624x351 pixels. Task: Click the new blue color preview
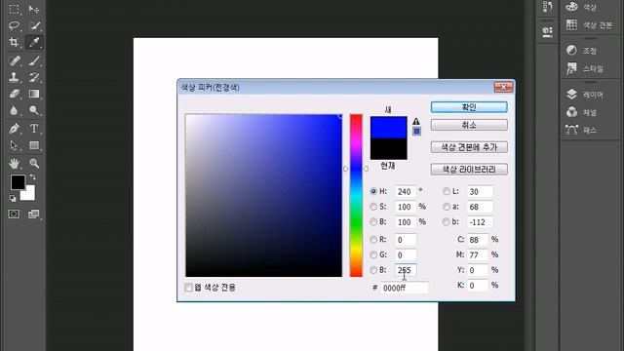pyautogui.click(x=388, y=128)
